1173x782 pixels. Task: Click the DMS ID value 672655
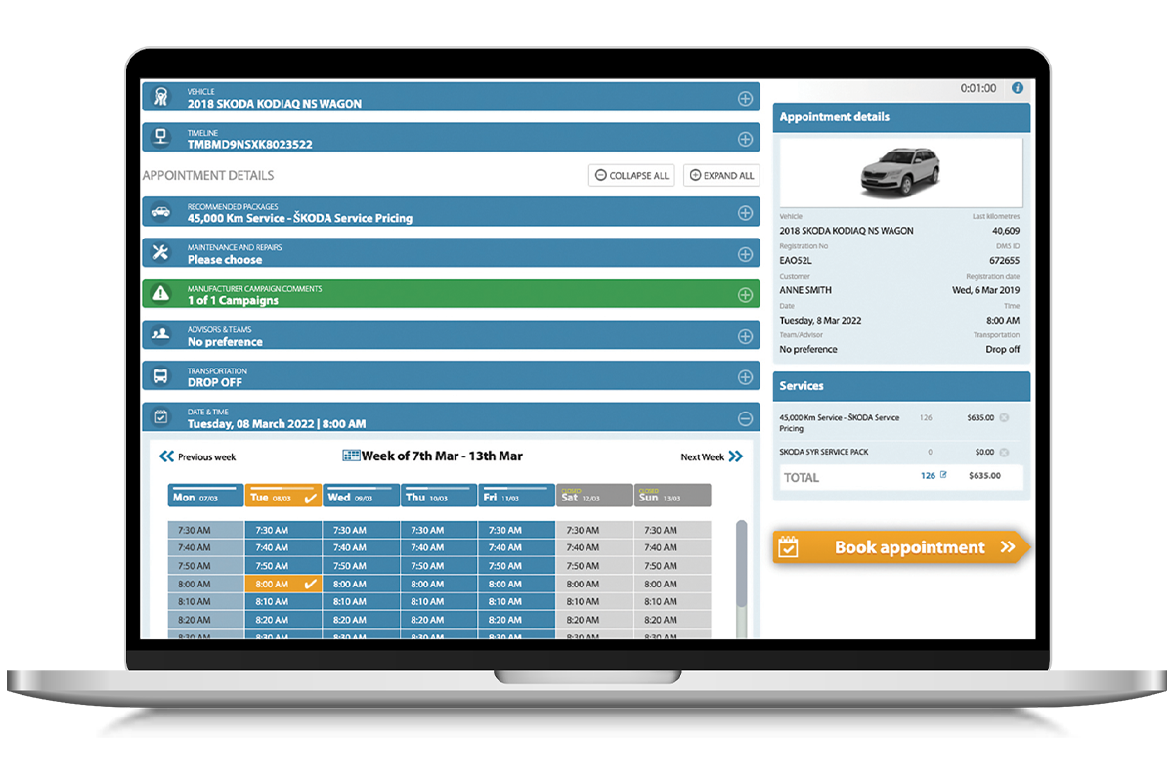(1004, 261)
